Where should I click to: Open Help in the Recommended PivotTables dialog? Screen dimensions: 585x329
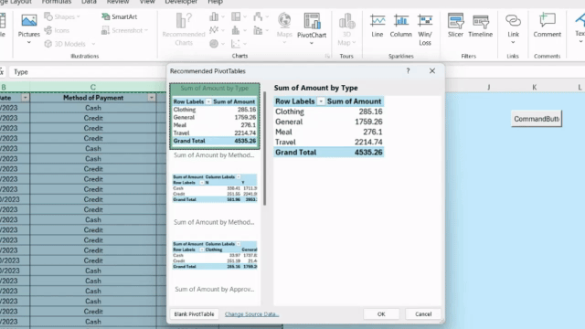408,71
